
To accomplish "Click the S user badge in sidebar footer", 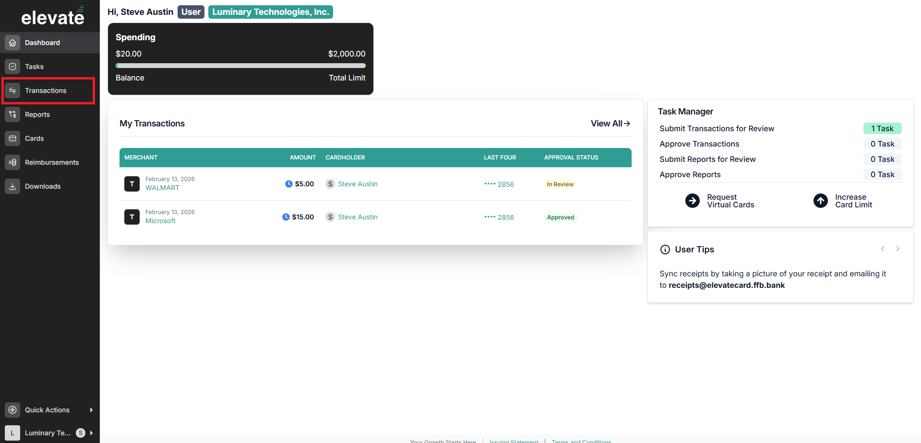I will 81,433.
